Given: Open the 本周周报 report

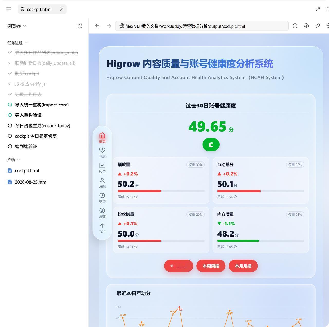Looking at the screenshot, I should click(x=211, y=266).
